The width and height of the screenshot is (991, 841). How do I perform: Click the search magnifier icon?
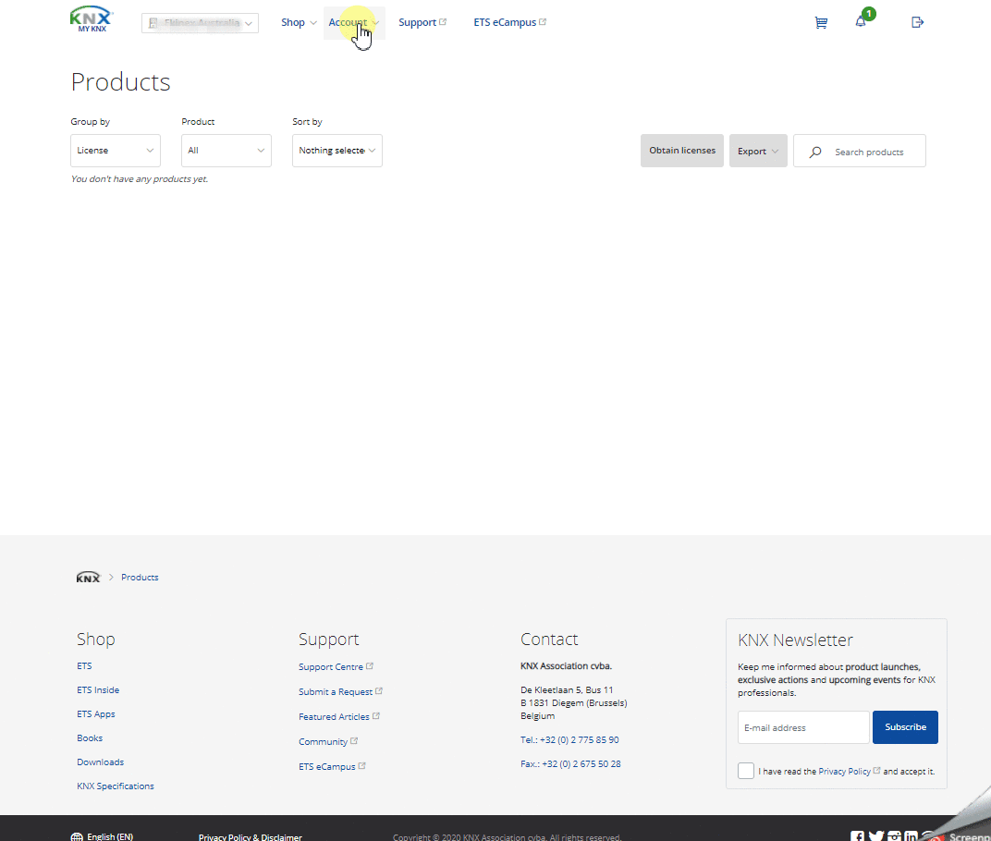[x=815, y=152]
